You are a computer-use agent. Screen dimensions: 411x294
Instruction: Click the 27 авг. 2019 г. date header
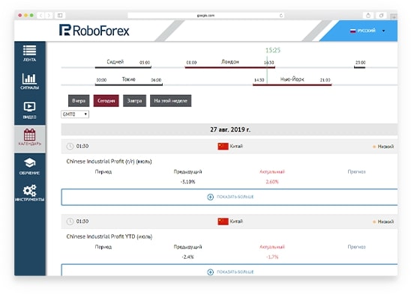229,129
